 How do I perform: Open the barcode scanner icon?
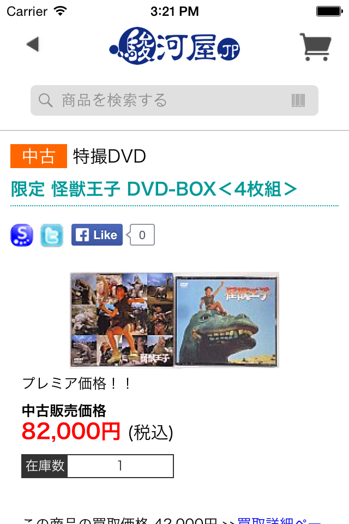pyautogui.click(x=298, y=100)
